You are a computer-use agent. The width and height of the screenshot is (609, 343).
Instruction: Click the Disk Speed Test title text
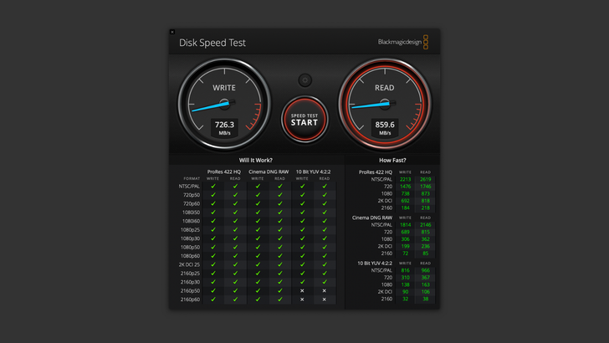click(212, 43)
